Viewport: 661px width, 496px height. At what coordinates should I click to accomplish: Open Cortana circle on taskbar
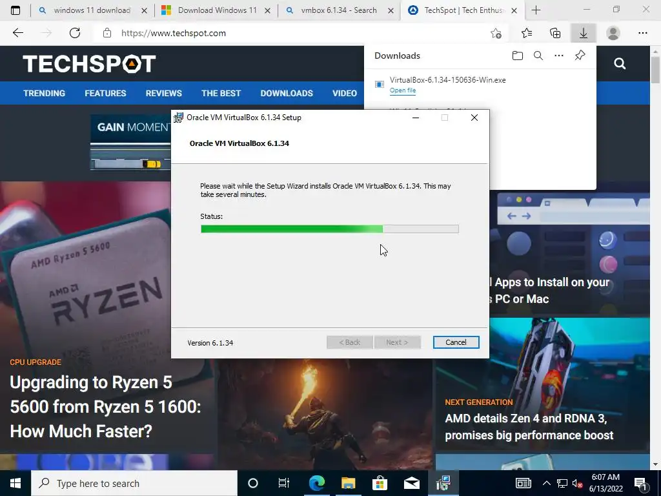pos(252,483)
